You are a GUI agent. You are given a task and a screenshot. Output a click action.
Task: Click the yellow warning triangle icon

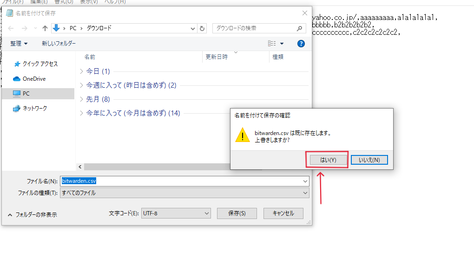243,135
